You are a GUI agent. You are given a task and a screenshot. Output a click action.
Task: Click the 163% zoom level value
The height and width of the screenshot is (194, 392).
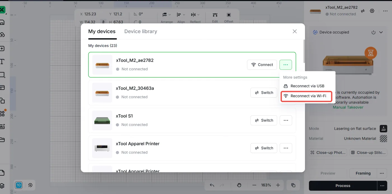point(266,185)
